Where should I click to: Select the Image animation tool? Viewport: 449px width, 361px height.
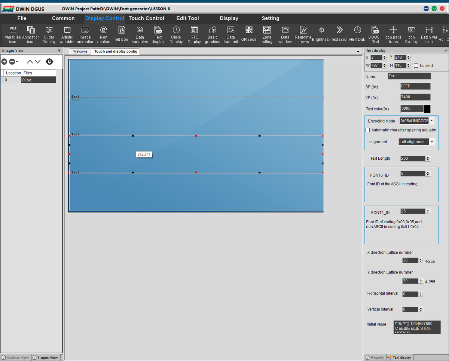pyautogui.click(x=85, y=34)
